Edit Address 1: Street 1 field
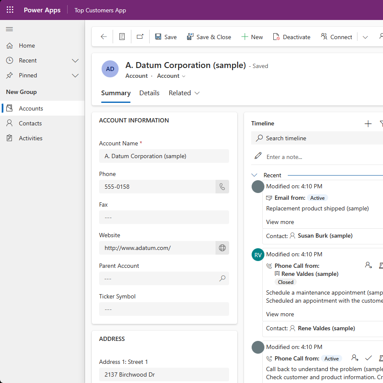Screen dimensions: 383x383 coord(164,374)
